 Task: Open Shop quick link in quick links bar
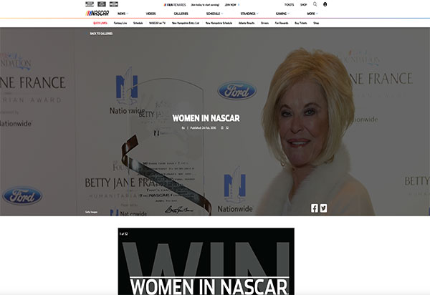316,23
